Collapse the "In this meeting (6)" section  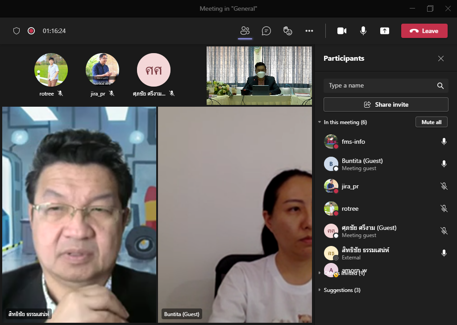320,122
